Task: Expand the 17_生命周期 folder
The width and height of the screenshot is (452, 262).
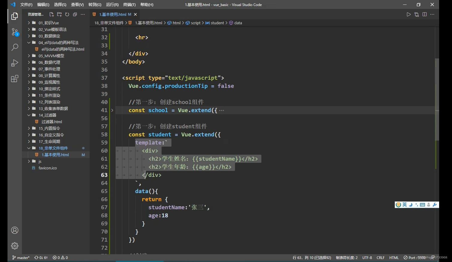Action: point(56,141)
